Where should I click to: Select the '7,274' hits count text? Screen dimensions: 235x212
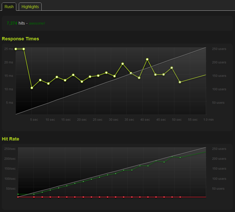pyautogui.click(x=12, y=23)
